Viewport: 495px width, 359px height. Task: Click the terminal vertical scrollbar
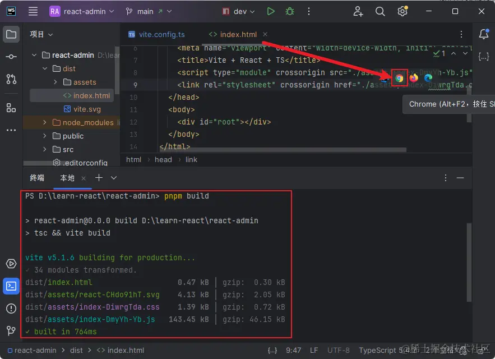pos(469,263)
